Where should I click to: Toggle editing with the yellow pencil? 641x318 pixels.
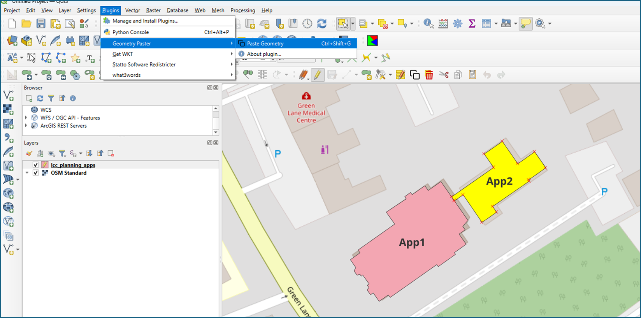click(318, 75)
